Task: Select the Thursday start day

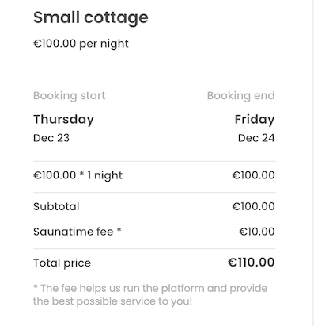Action: [x=63, y=120]
